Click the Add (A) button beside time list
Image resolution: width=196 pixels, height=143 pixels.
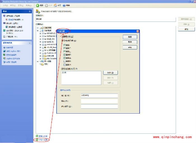click(x=110, y=72)
